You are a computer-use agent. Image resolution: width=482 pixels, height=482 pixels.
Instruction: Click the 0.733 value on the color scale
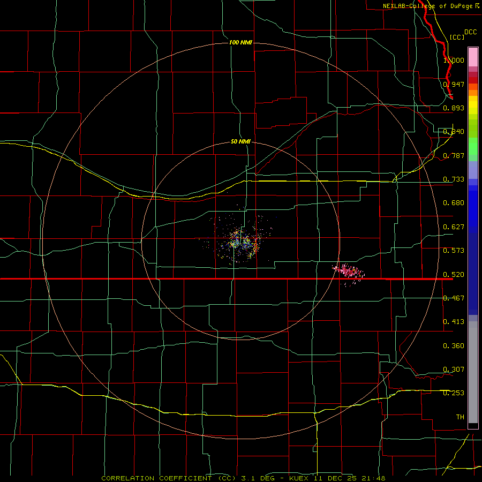click(454, 179)
